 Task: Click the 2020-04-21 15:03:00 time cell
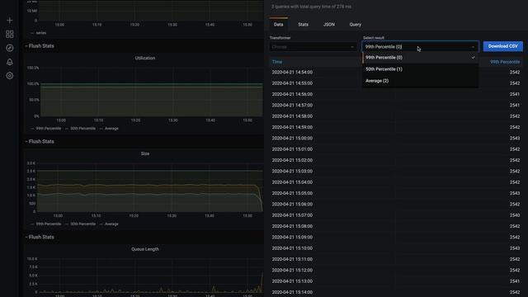point(292,171)
